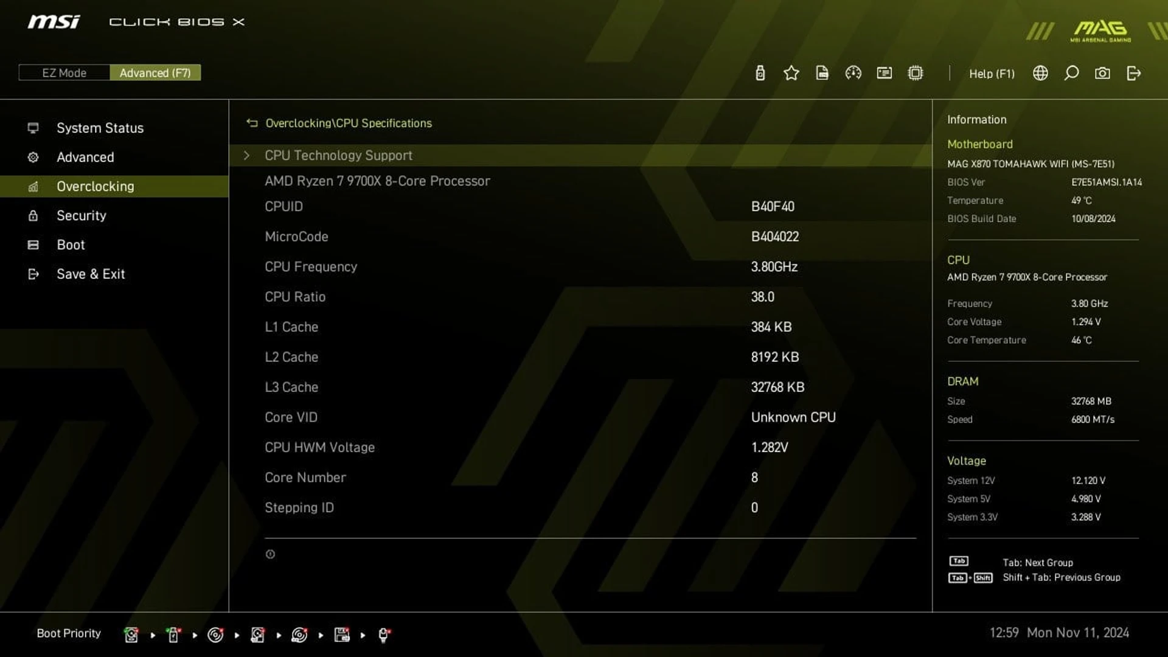Select first hard disk in Boot Priority
The image size is (1168, 657).
pyautogui.click(x=131, y=634)
